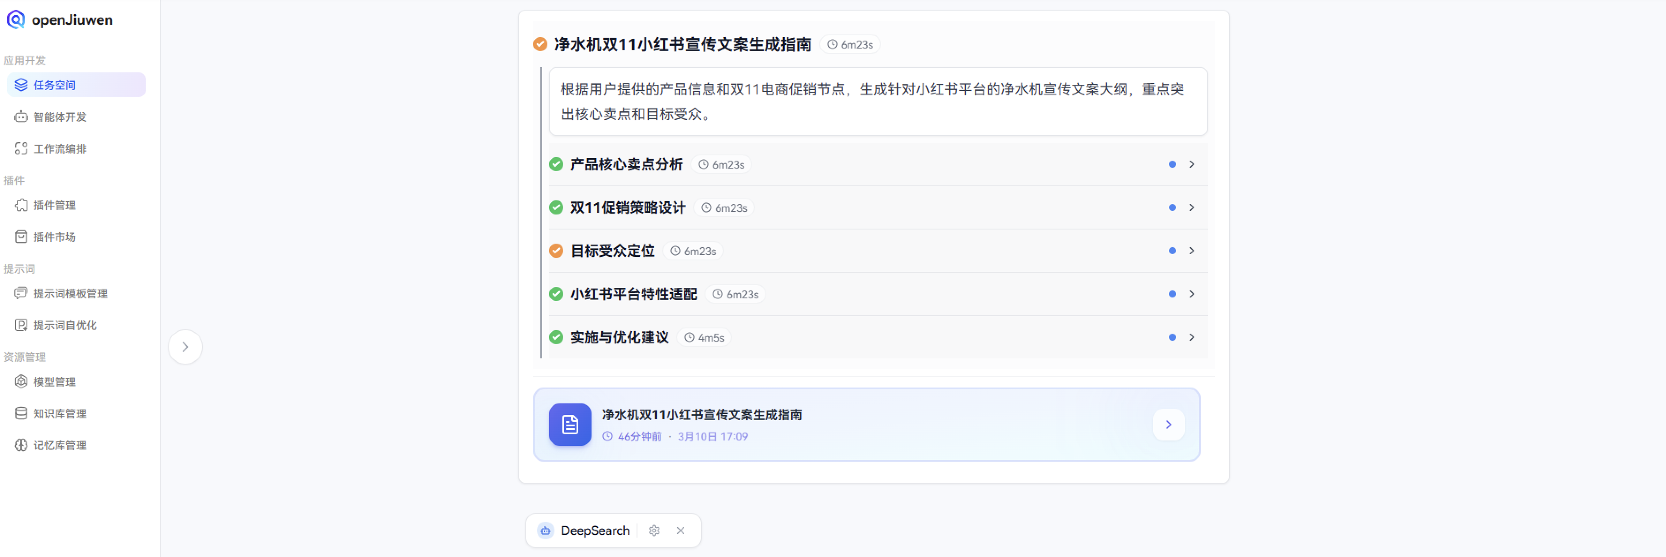Click the orange status icon of 目标受众定位
This screenshot has height=557, width=1666.
click(556, 250)
